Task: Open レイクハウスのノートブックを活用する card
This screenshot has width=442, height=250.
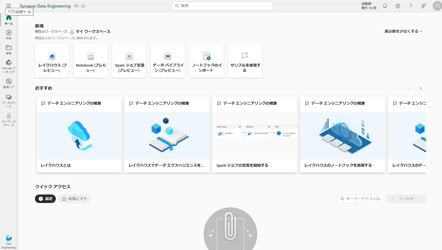Action: point(343,134)
